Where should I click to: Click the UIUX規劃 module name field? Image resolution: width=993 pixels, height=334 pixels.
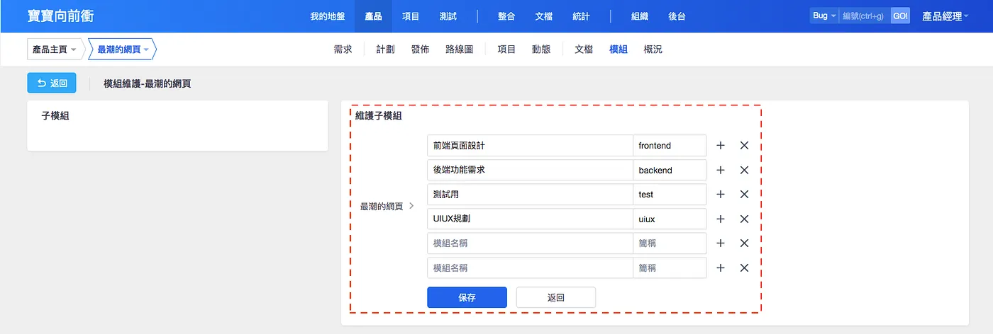pyautogui.click(x=530, y=219)
